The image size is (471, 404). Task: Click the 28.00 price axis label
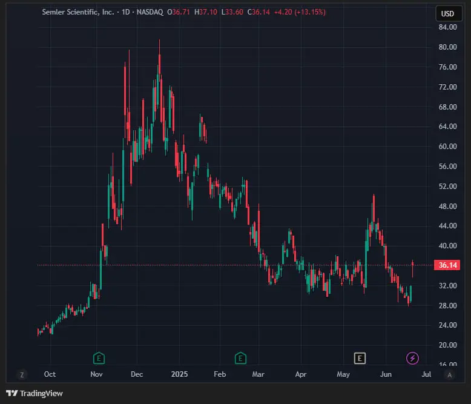click(x=447, y=305)
